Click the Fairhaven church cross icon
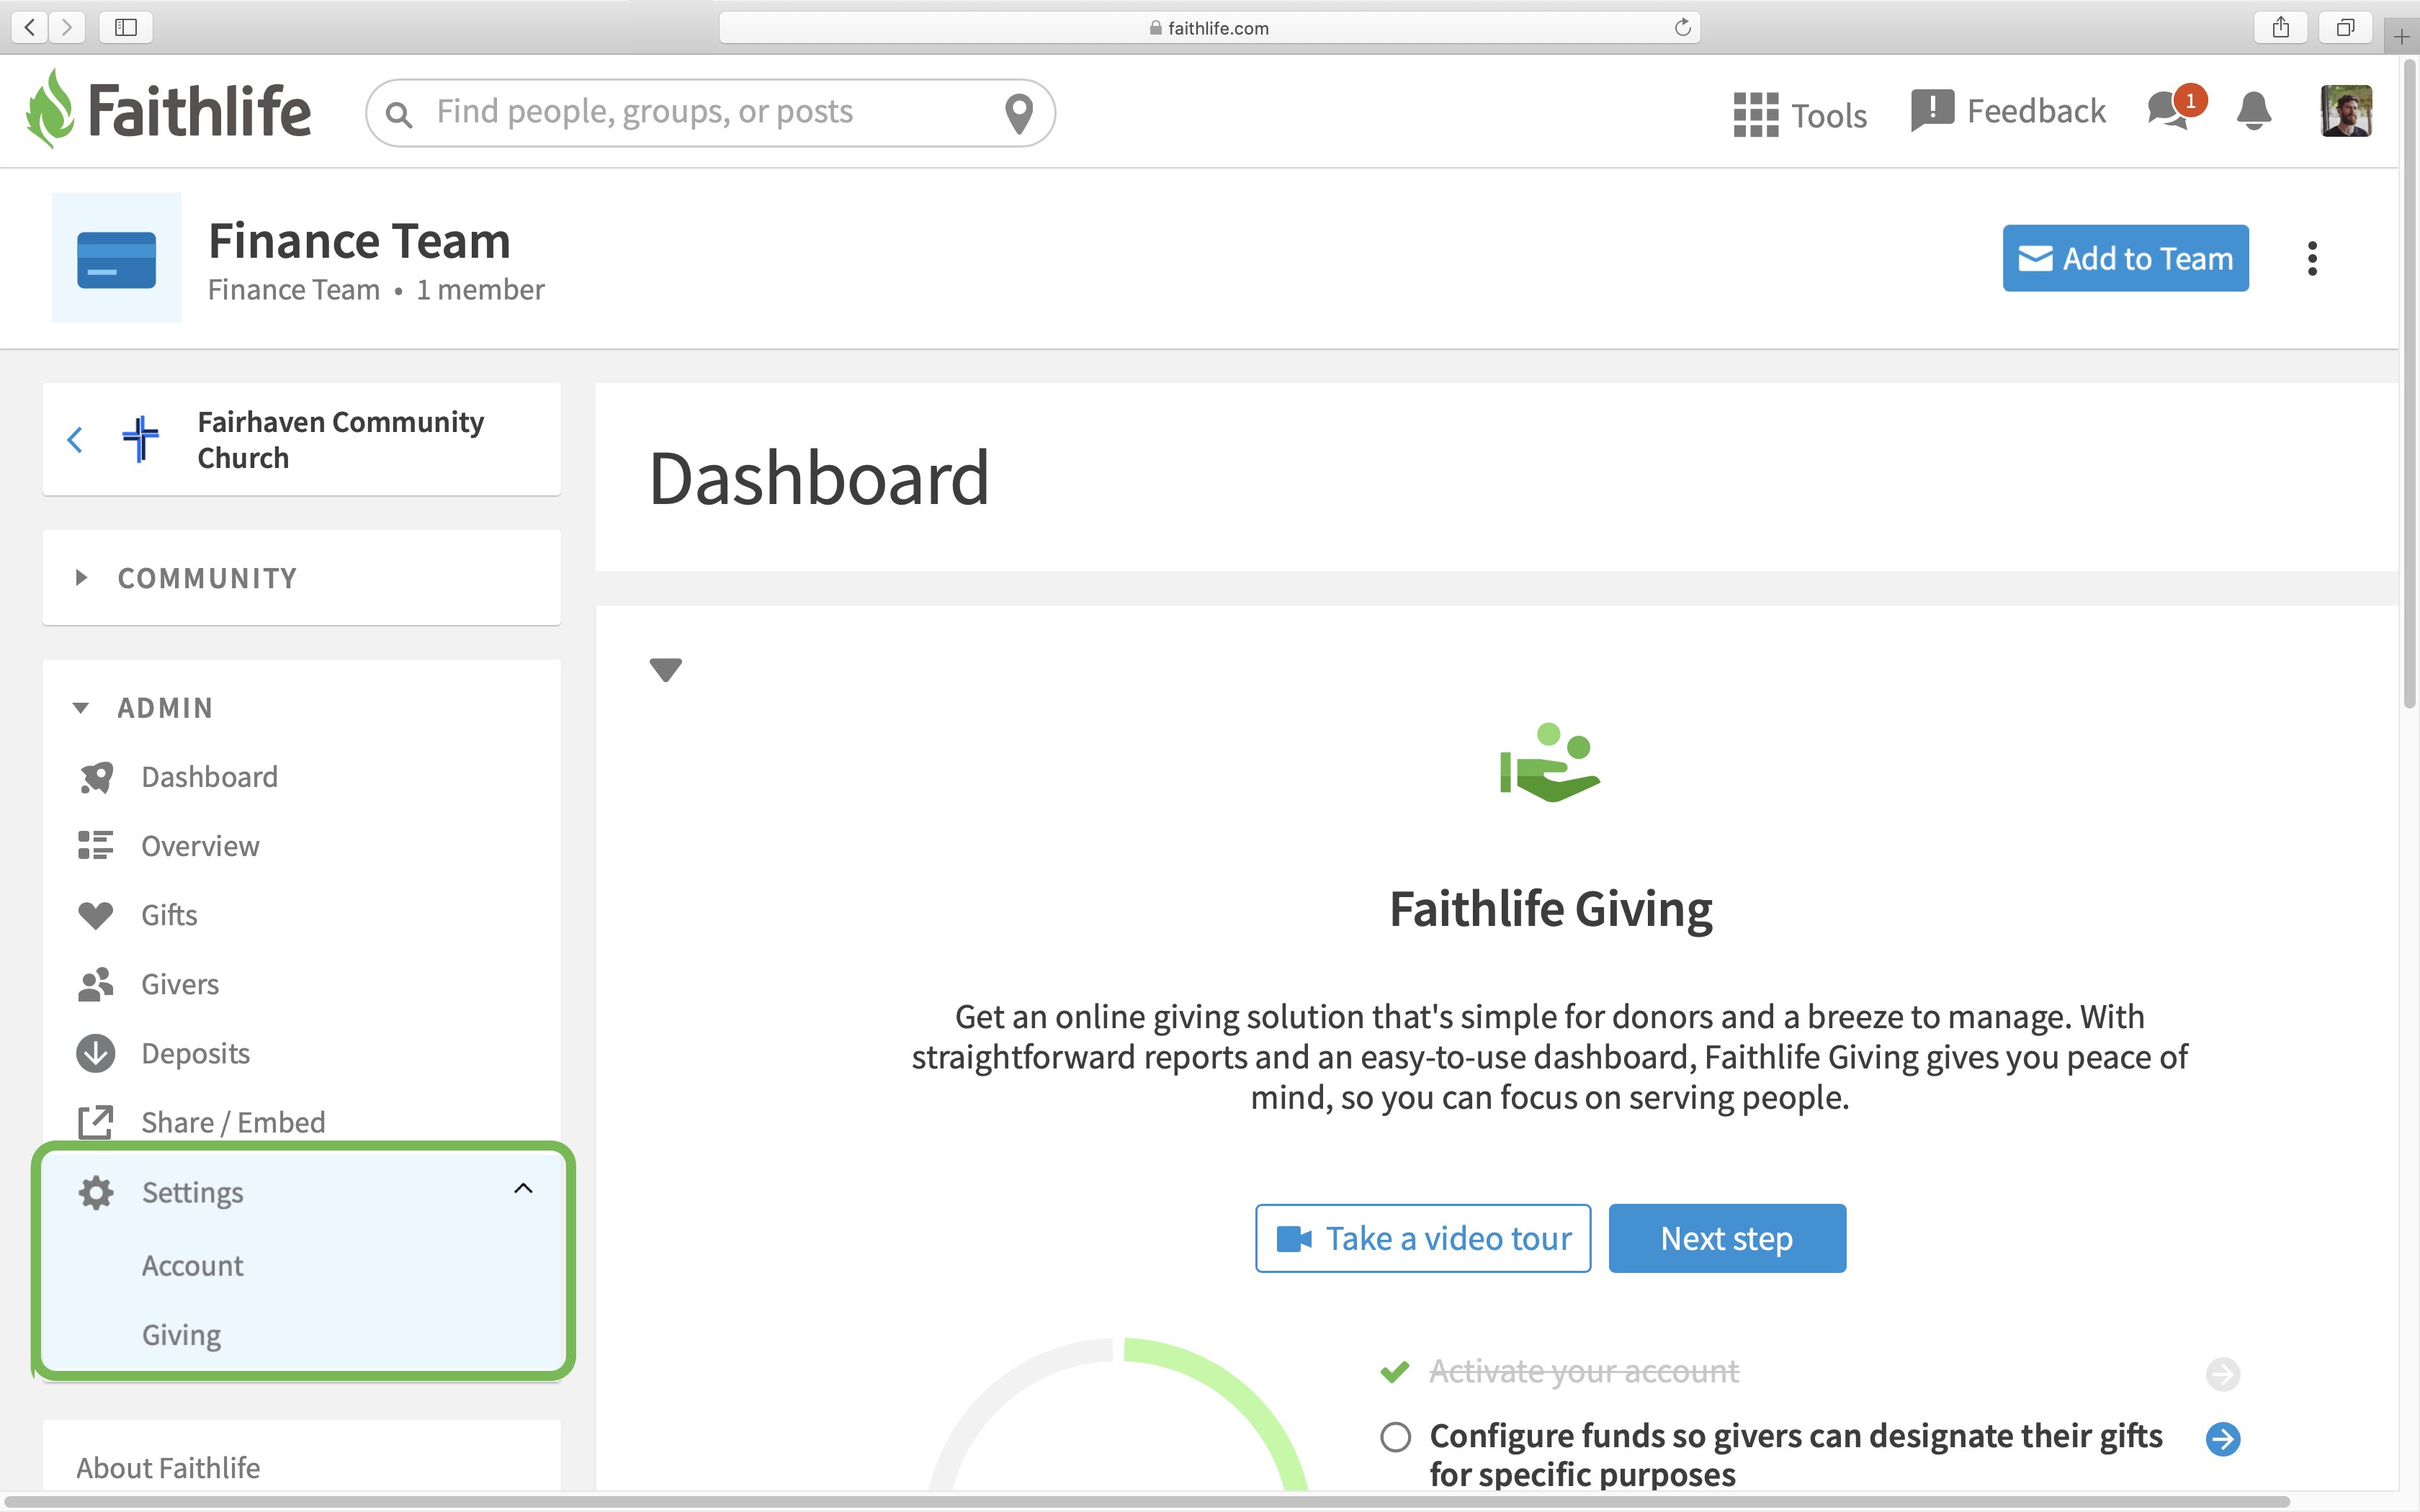Viewport: 2420px width, 1512px height. coord(141,439)
